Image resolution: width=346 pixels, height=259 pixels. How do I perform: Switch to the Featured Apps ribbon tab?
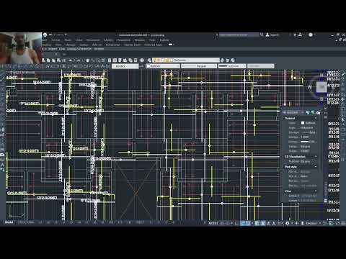tap(154, 45)
